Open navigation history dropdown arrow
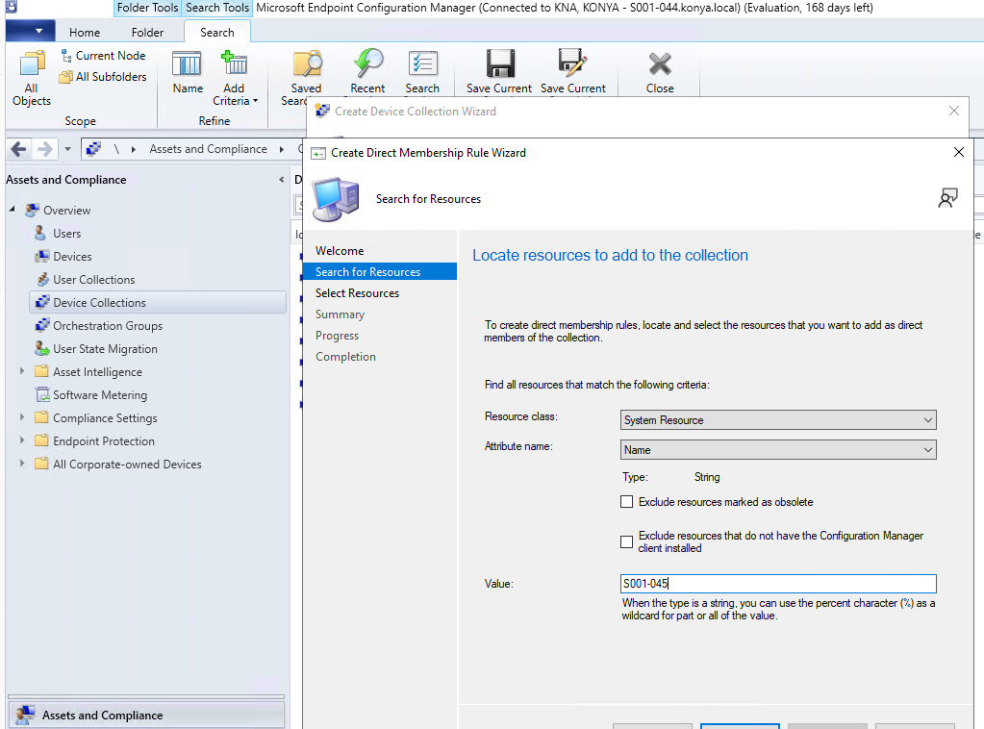Image resolution: width=984 pixels, height=729 pixels. pos(67,149)
